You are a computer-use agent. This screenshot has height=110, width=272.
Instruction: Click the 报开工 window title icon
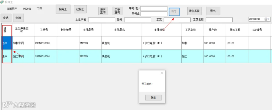[x=2, y=2]
